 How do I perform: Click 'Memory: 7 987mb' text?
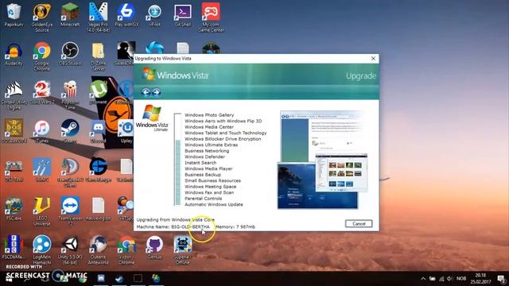coord(235,226)
